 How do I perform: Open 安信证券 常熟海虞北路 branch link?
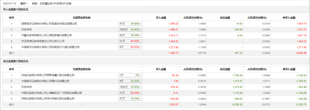click(48, 75)
